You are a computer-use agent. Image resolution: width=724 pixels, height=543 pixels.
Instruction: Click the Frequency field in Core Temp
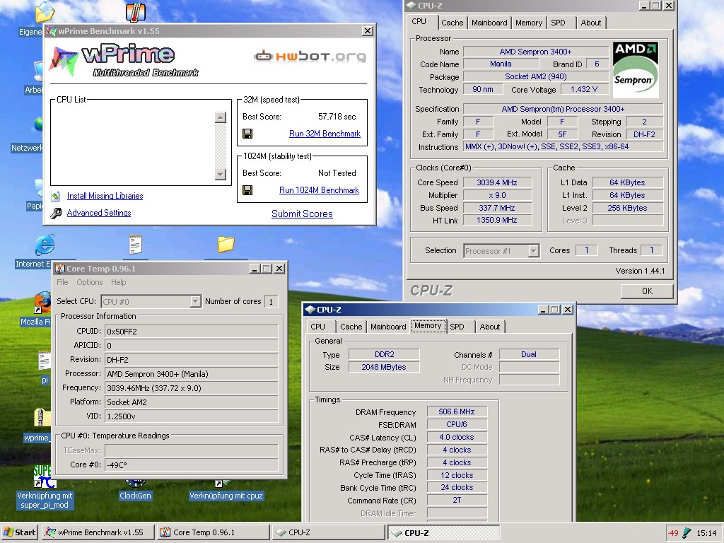point(191,388)
